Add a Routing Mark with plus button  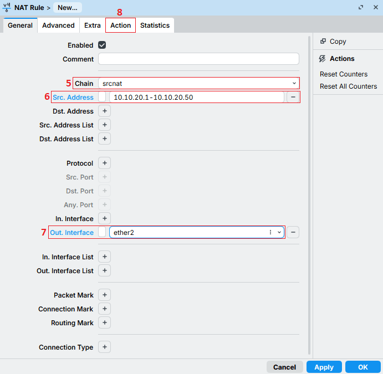[x=105, y=322]
